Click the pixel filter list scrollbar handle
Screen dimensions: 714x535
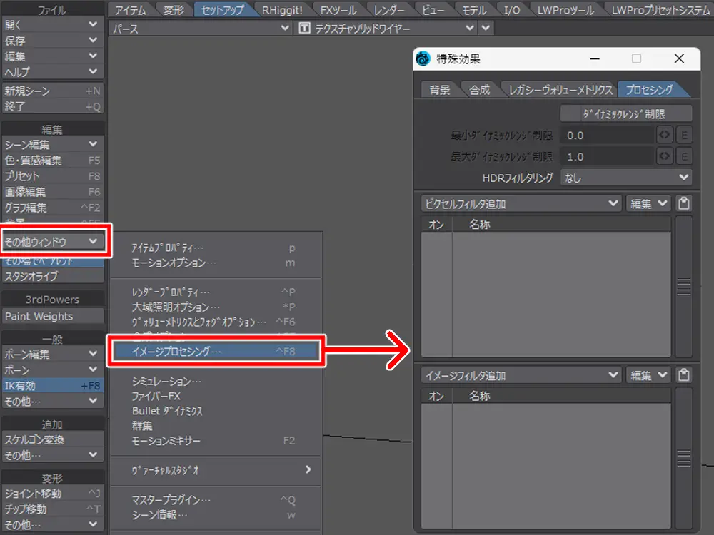coord(684,287)
